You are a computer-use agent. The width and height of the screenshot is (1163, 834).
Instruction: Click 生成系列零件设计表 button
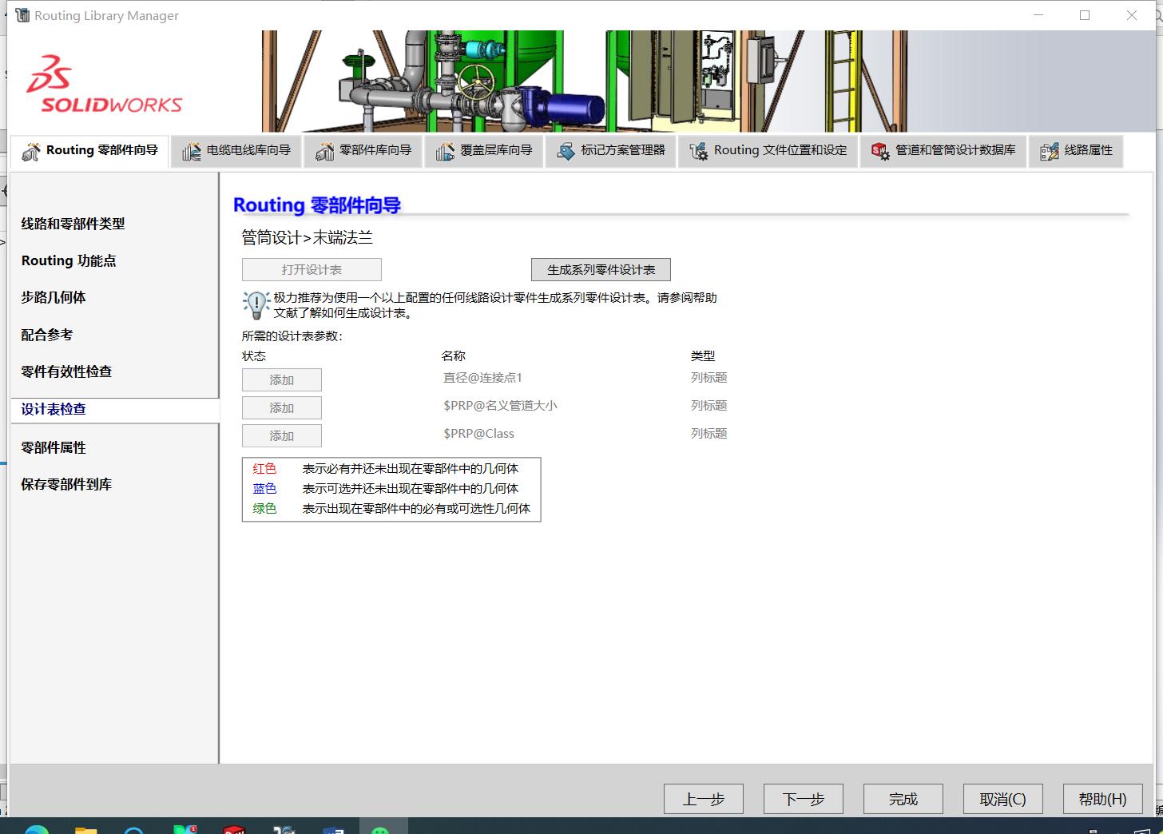pyautogui.click(x=601, y=269)
